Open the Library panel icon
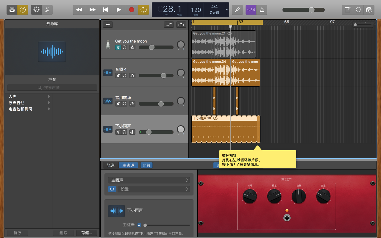Viewport: 381px width, 238px height. pos(12,10)
